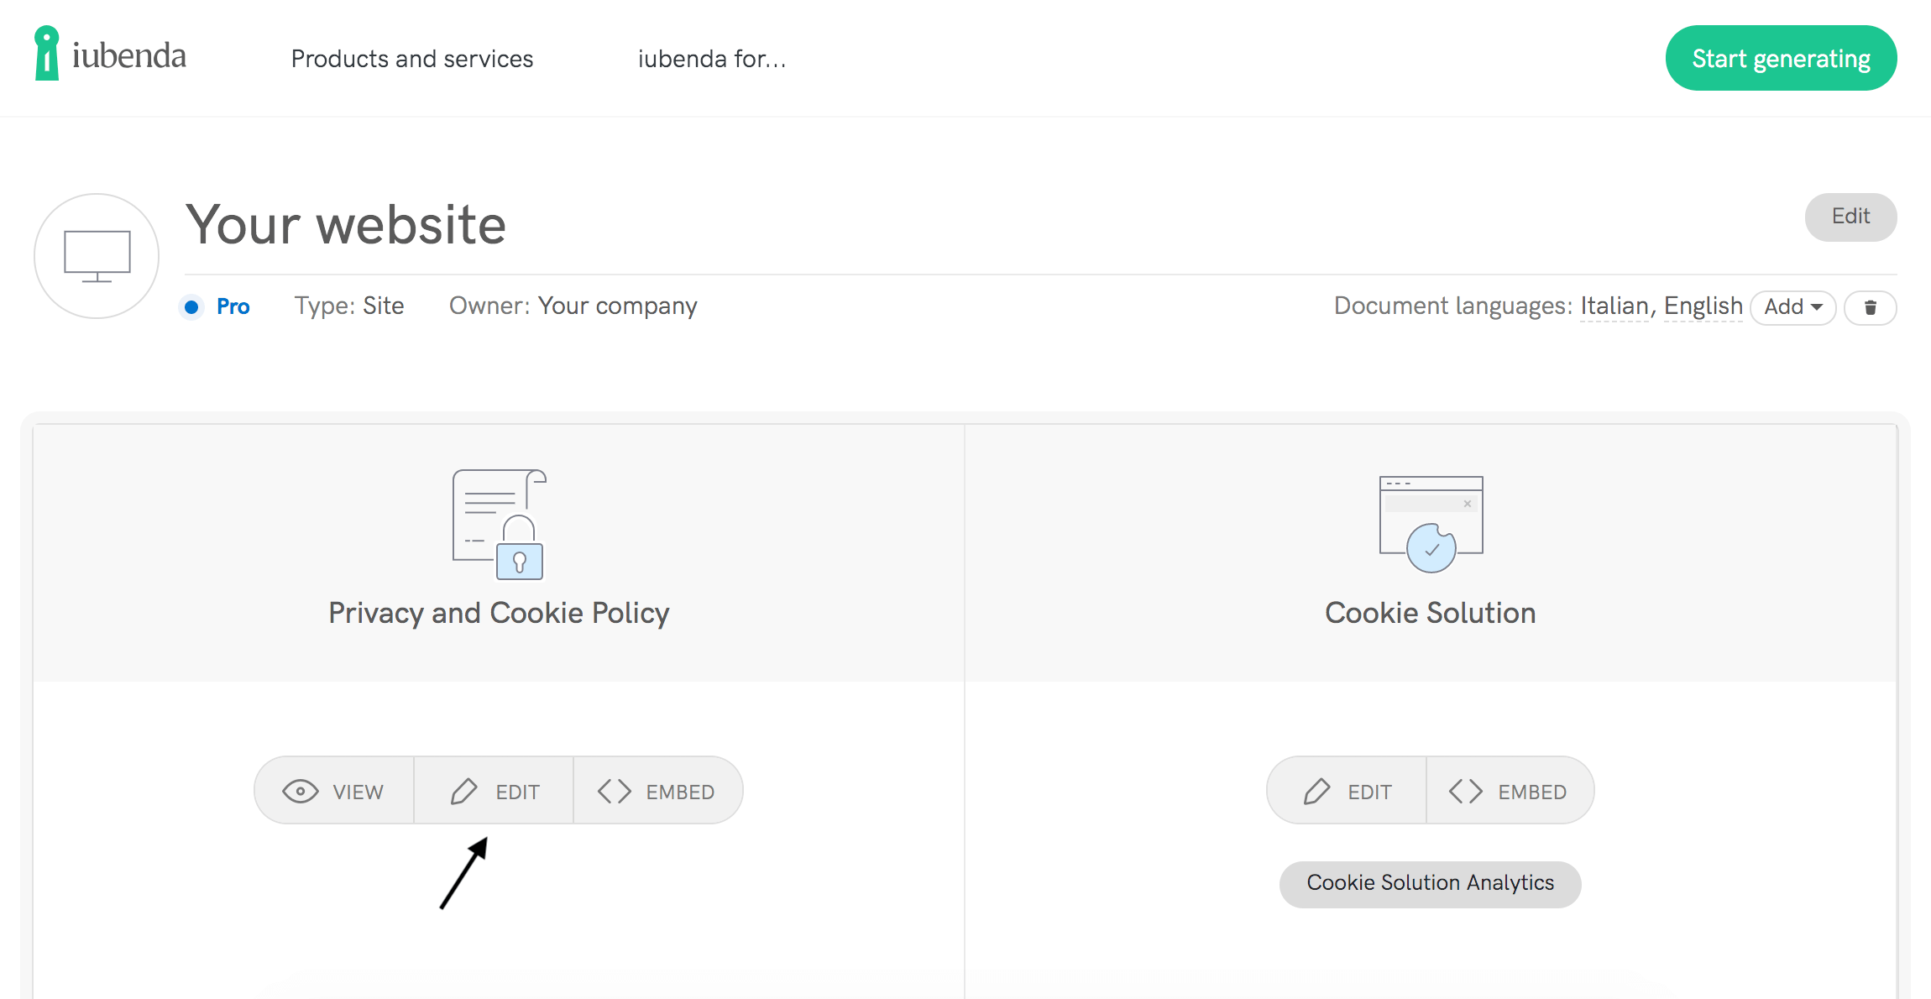This screenshot has width=1931, height=999.
Task: Click the pencil icon on Cookie Solution Edit
Action: pyautogui.click(x=1318, y=790)
